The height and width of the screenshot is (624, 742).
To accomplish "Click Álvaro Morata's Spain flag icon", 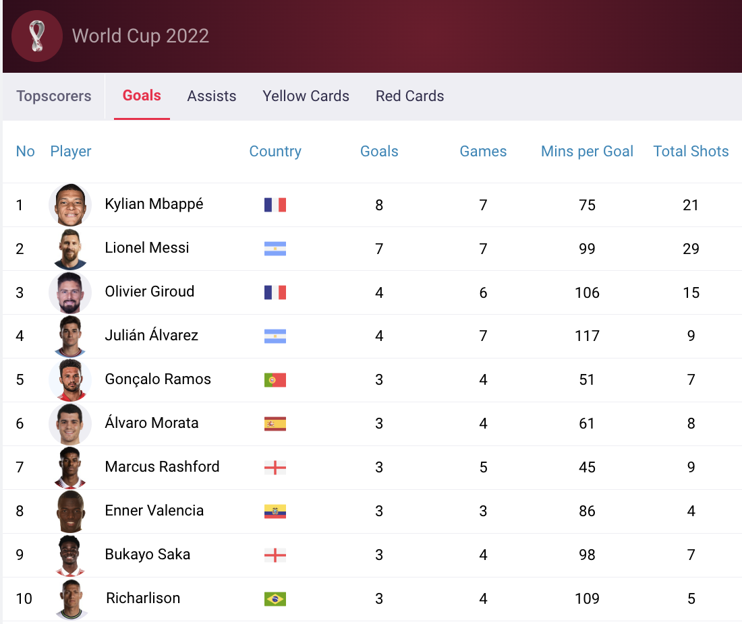I will 275,424.
